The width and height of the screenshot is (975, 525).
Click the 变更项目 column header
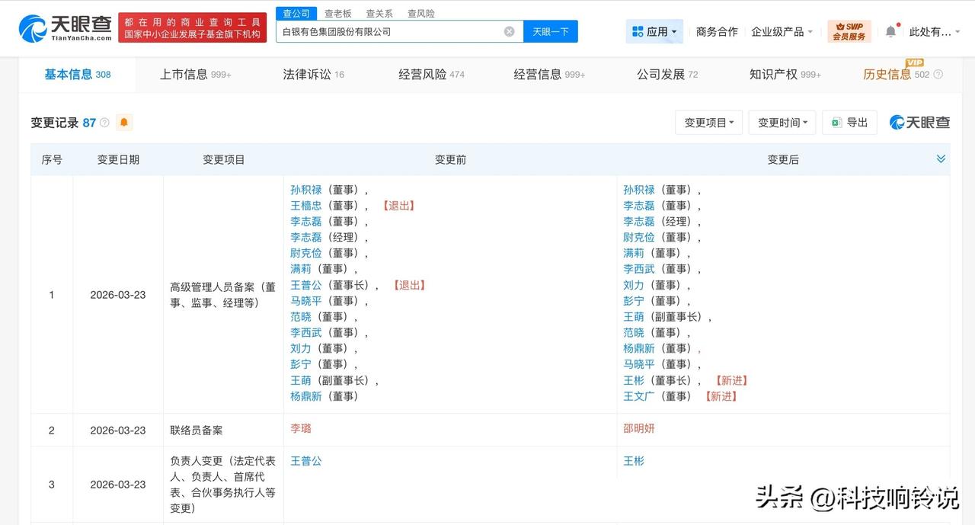(x=224, y=159)
